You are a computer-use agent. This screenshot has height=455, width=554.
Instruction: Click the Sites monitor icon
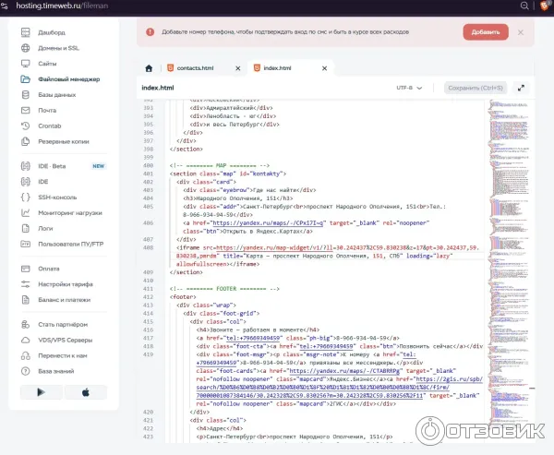(26, 64)
